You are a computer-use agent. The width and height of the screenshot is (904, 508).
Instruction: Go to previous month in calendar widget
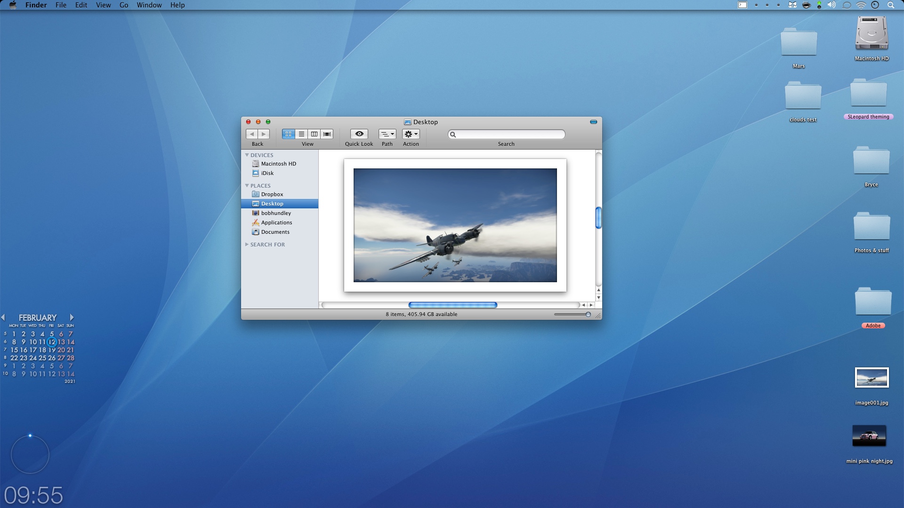(3, 317)
